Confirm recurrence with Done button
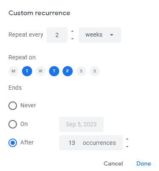 pos(144,163)
